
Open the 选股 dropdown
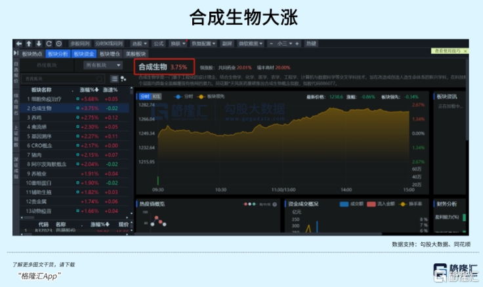(x=140, y=44)
